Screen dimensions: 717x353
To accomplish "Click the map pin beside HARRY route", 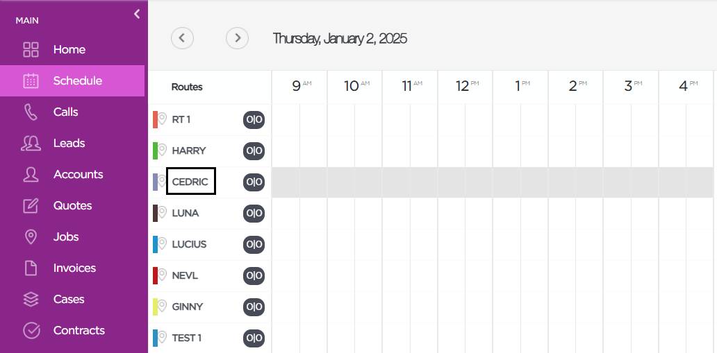I will [163, 150].
